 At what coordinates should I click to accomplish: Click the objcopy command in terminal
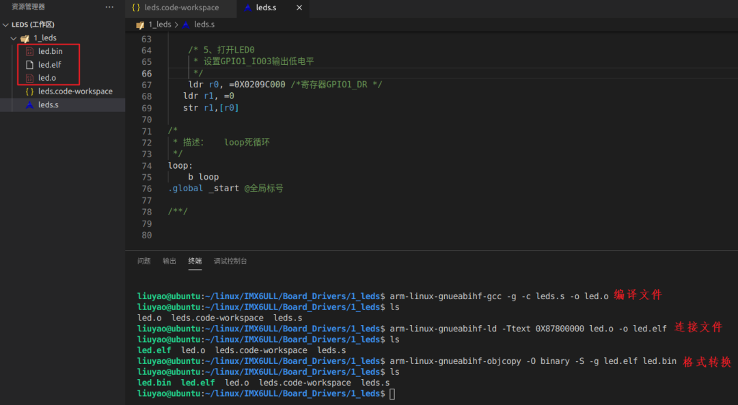click(x=533, y=361)
